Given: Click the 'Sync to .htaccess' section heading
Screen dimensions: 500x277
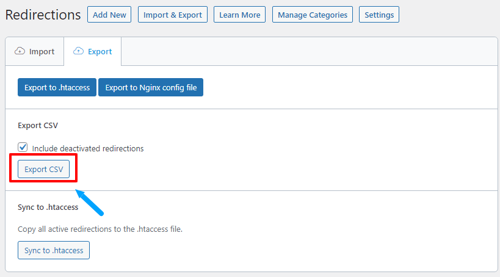Looking at the screenshot, I should click(x=48, y=207).
